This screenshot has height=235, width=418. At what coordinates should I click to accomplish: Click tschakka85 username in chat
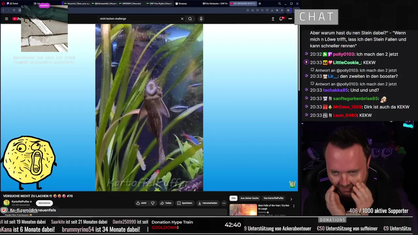click(335, 90)
